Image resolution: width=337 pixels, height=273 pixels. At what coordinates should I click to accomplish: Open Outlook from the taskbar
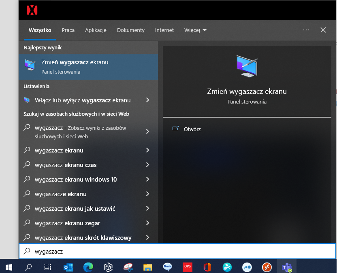tap(68, 267)
